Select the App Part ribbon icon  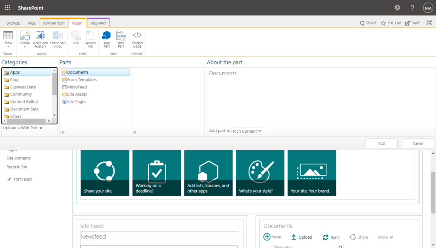106,39
